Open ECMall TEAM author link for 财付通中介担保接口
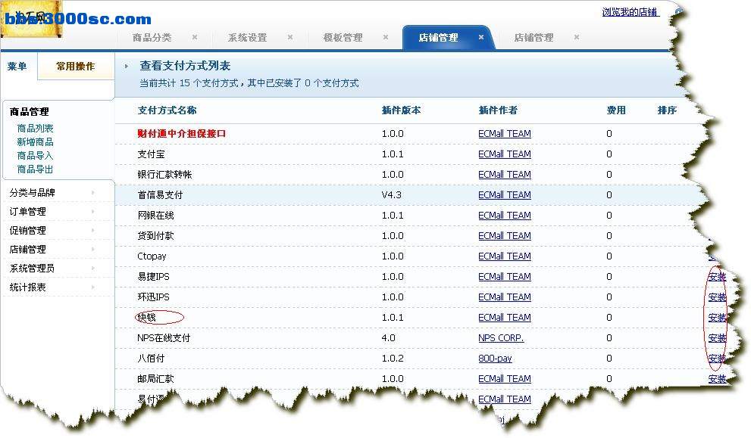This screenshot has height=438, width=751. (x=505, y=133)
